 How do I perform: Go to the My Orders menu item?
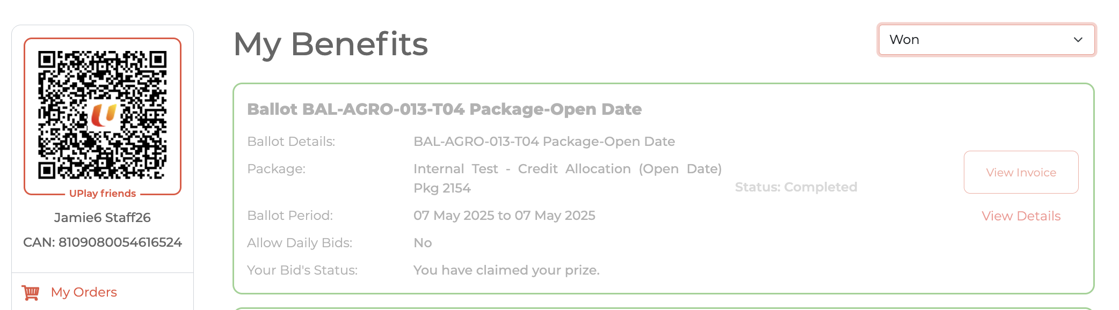tap(84, 292)
